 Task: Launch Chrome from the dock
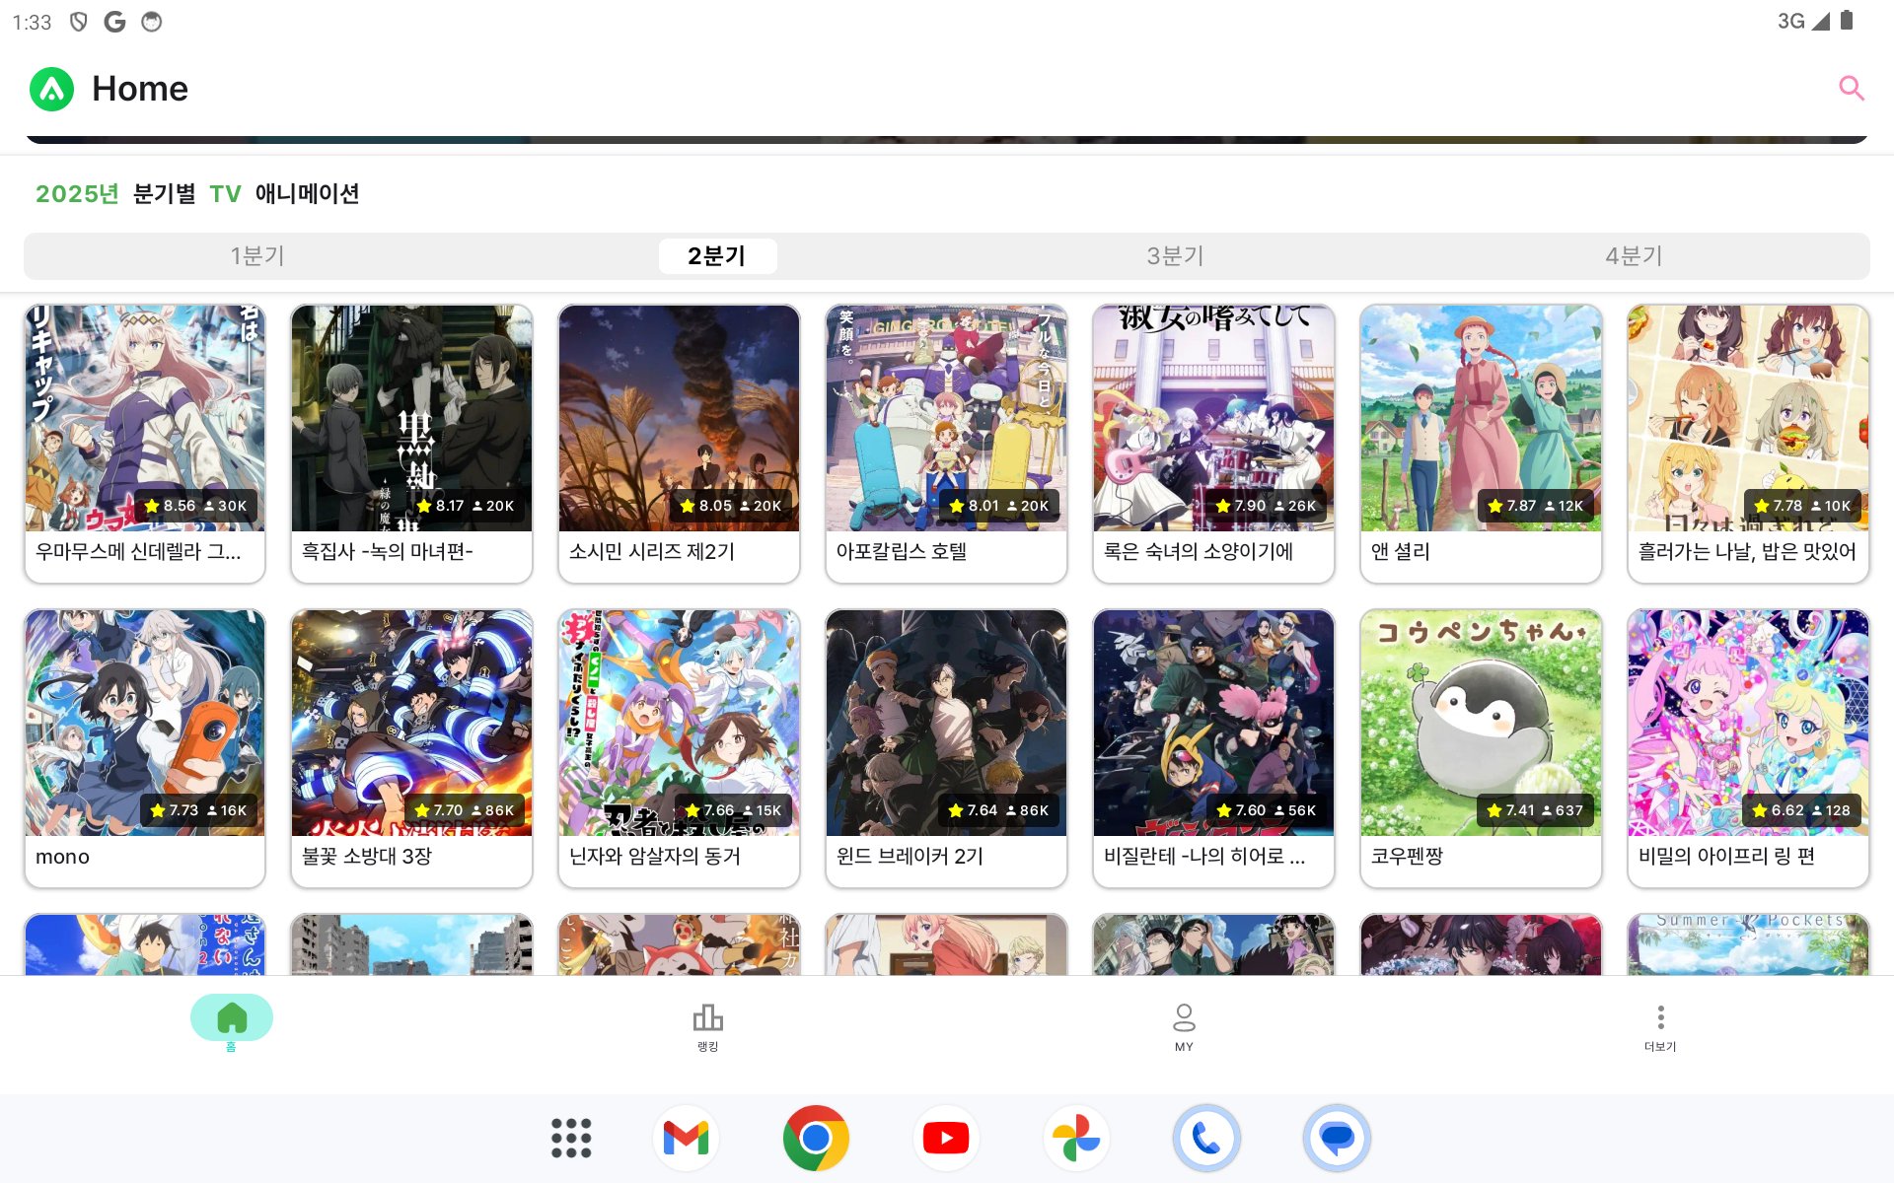point(816,1137)
